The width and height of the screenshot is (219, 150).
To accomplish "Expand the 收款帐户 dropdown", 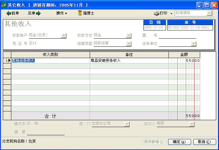I will 64,35.
